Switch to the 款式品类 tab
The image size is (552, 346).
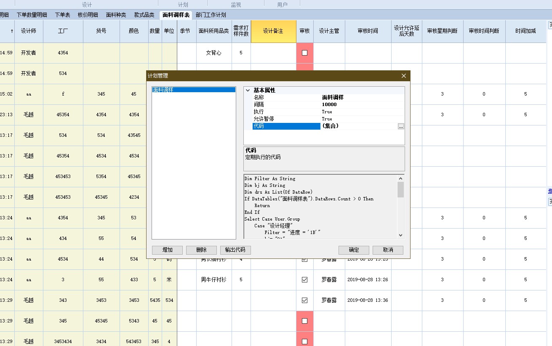[144, 15]
